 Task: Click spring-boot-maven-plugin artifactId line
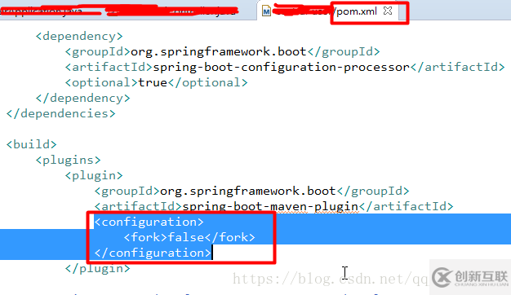click(273, 206)
